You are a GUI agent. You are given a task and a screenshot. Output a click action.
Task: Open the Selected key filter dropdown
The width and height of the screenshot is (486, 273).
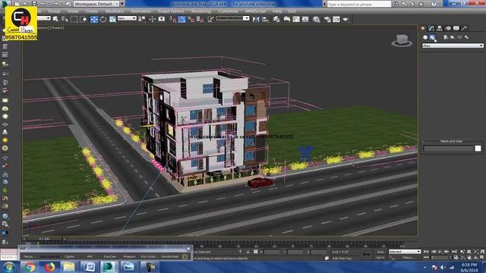[405, 252]
